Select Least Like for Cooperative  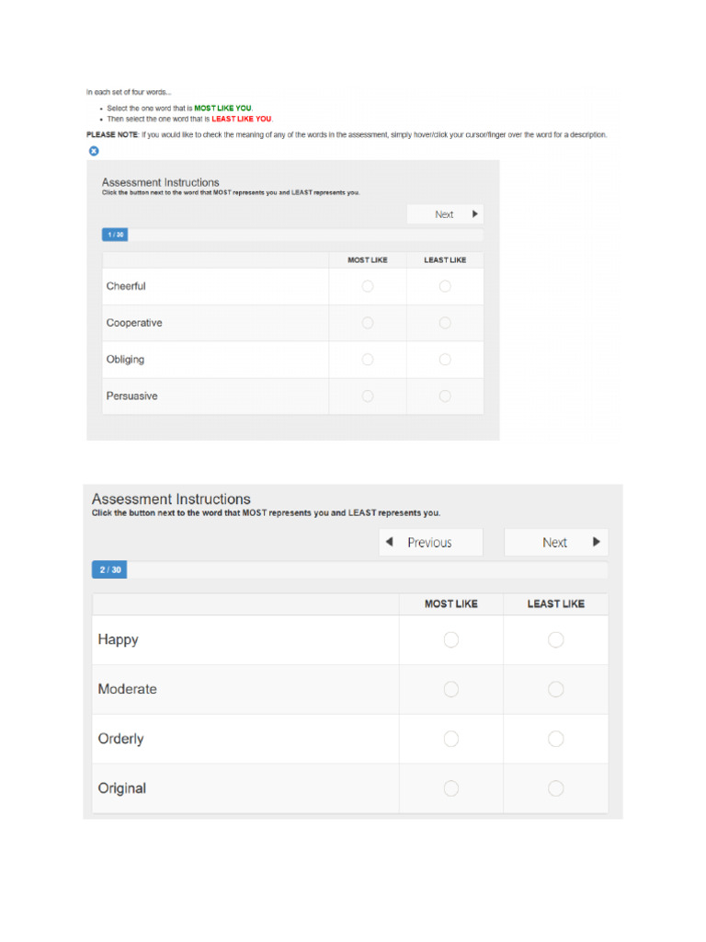445,323
